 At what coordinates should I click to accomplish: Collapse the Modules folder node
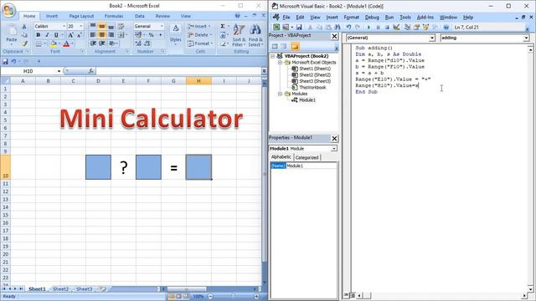point(280,94)
